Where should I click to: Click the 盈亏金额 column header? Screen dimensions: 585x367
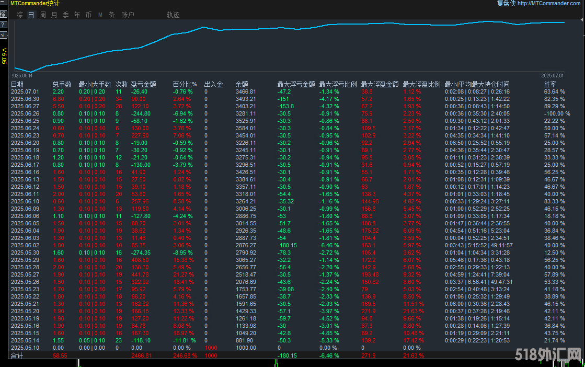(x=144, y=84)
